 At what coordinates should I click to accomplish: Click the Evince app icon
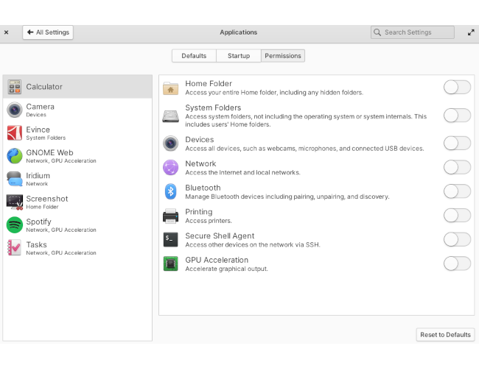pyautogui.click(x=14, y=133)
